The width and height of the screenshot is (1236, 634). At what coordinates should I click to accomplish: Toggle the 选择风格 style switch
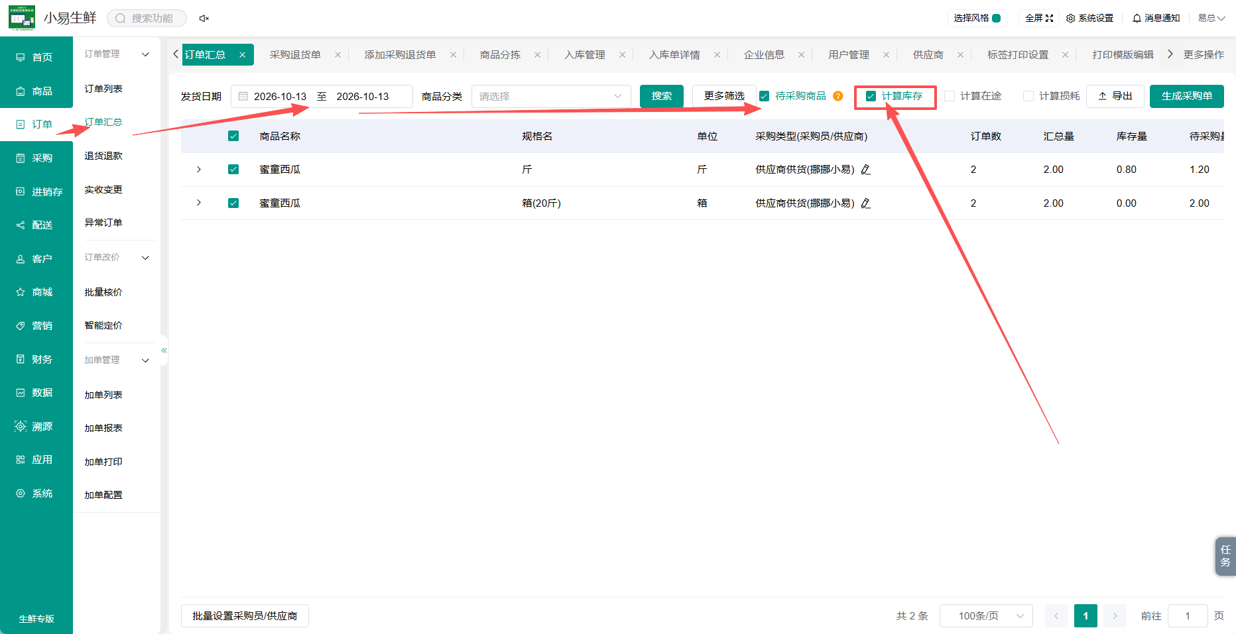[x=996, y=19]
